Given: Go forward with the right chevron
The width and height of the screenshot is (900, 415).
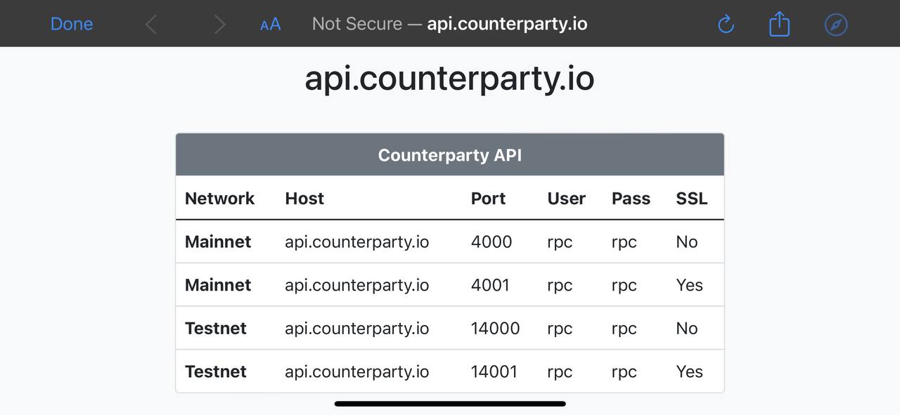Looking at the screenshot, I should (x=220, y=25).
